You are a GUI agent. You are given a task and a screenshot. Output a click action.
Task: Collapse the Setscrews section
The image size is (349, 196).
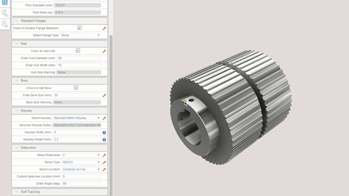[x=16, y=148]
